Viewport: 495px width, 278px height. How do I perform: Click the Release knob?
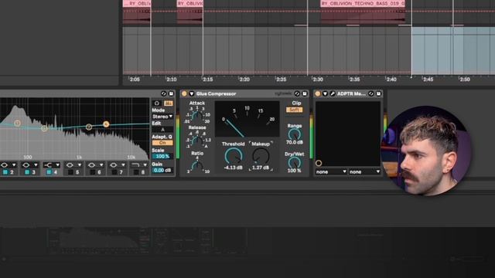(x=197, y=141)
